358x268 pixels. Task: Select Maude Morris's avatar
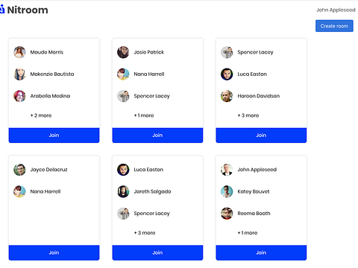coord(19,52)
